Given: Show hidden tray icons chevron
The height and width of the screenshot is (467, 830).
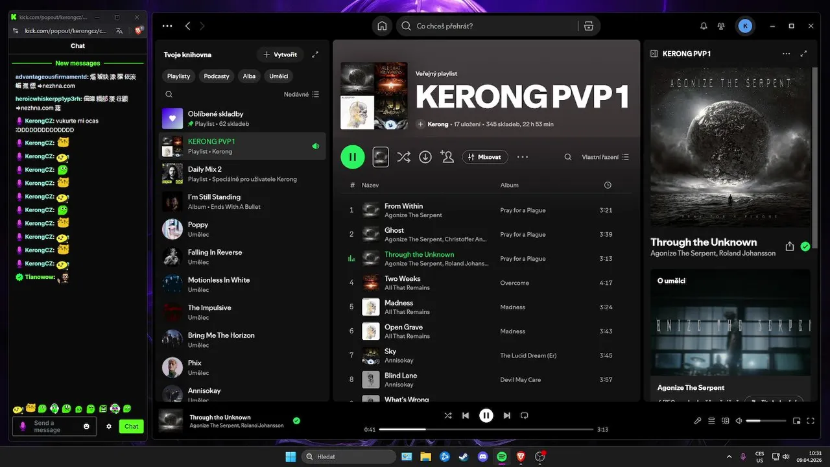Looking at the screenshot, I should 729,457.
